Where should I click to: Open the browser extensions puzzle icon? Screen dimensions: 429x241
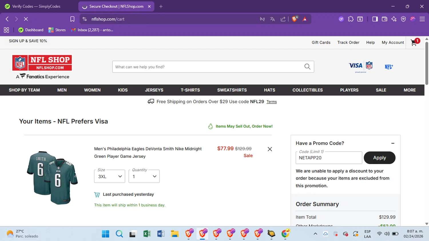[x=351, y=19]
